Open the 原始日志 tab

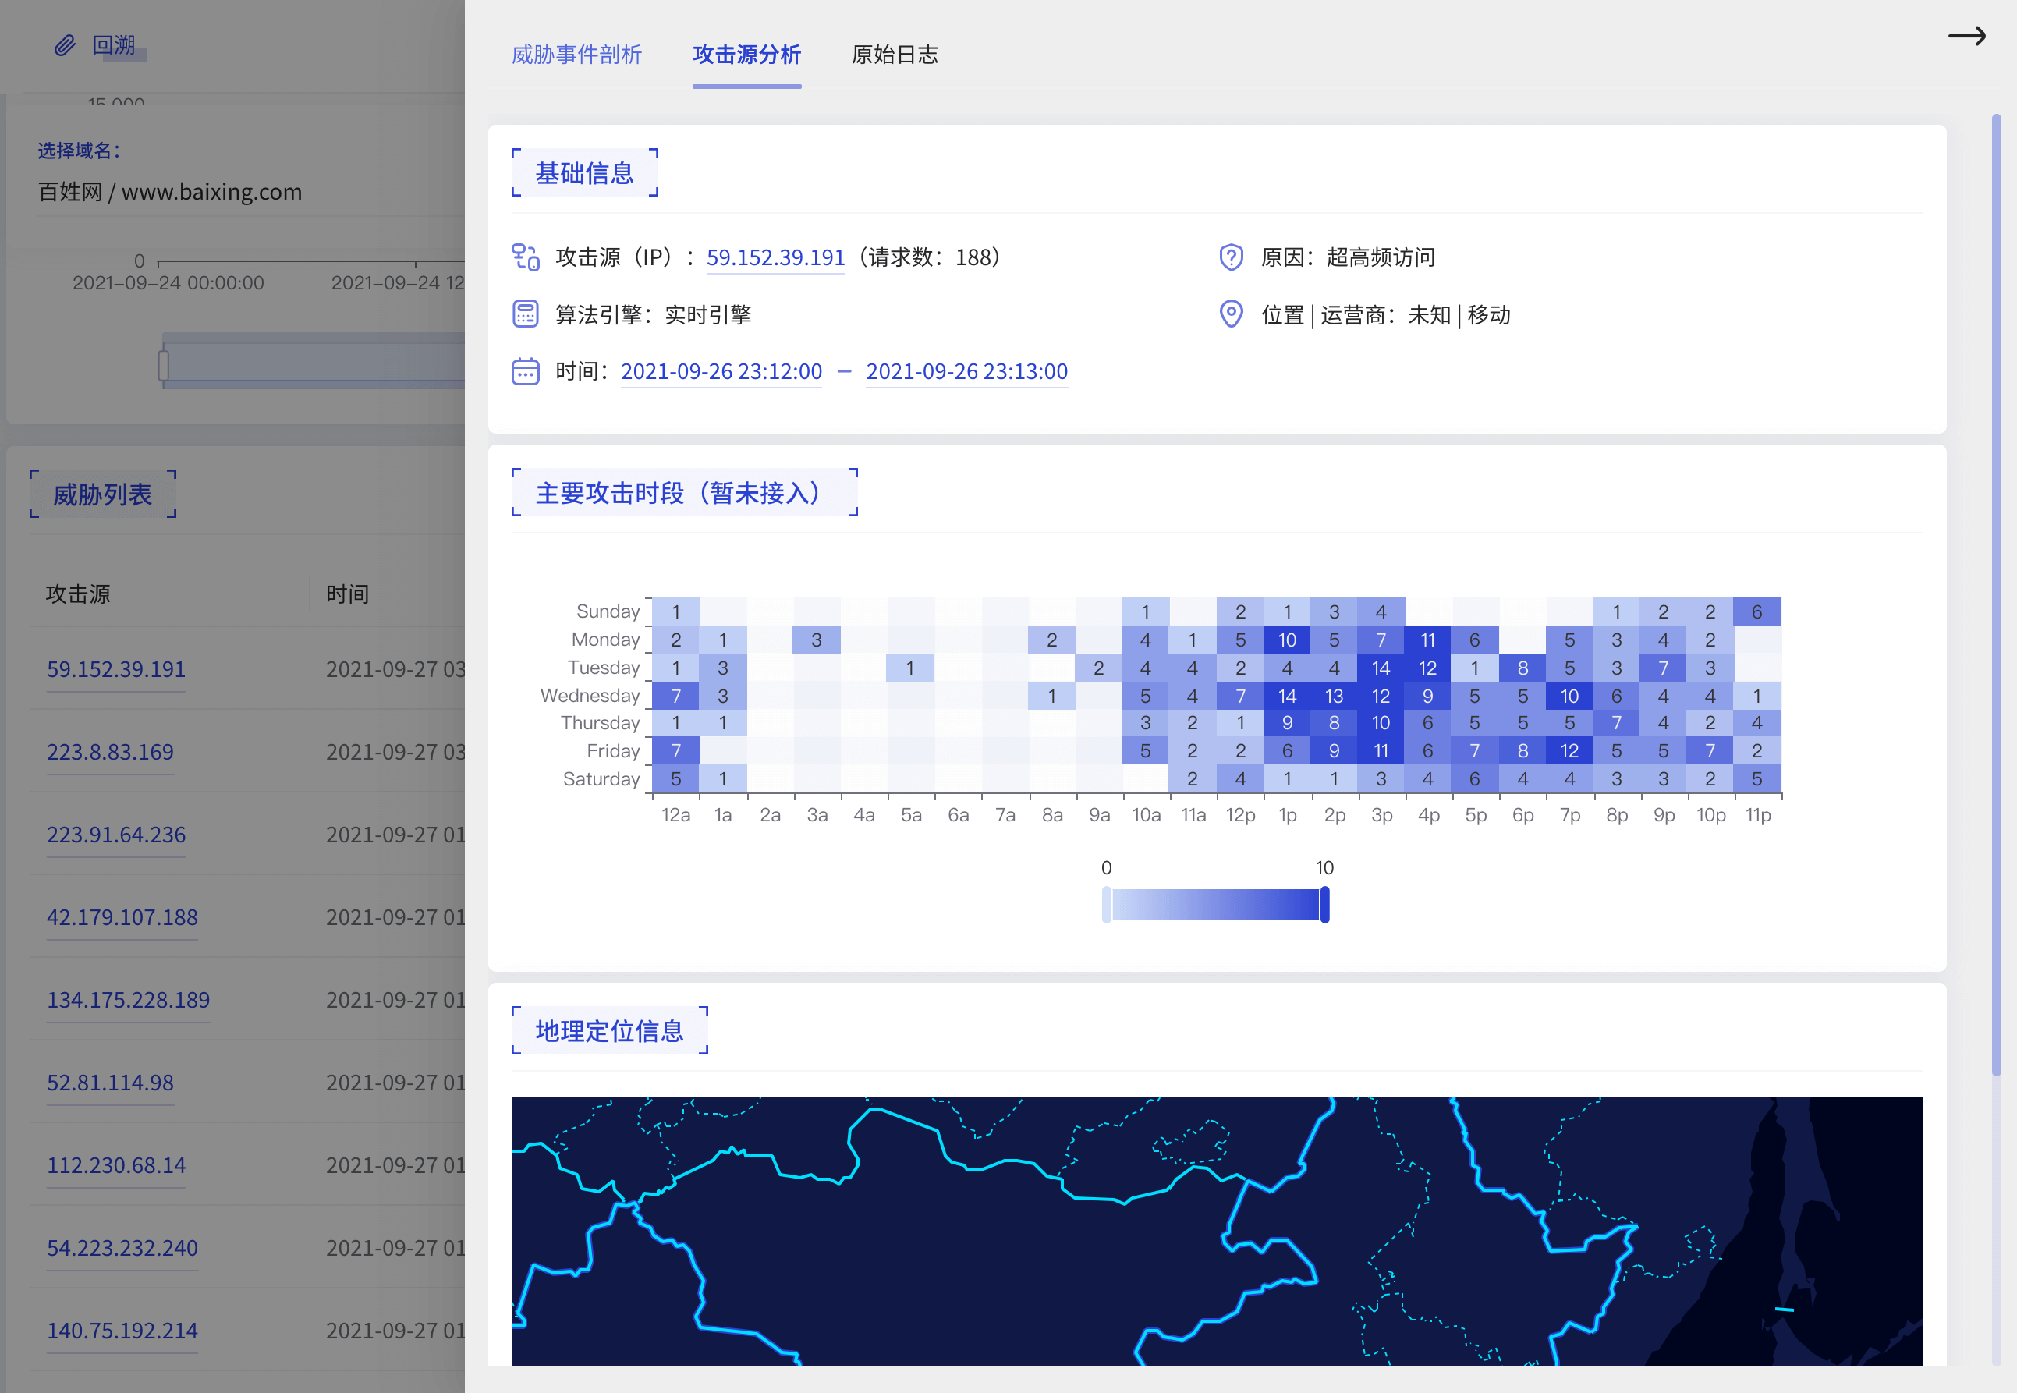pyautogui.click(x=895, y=54)
